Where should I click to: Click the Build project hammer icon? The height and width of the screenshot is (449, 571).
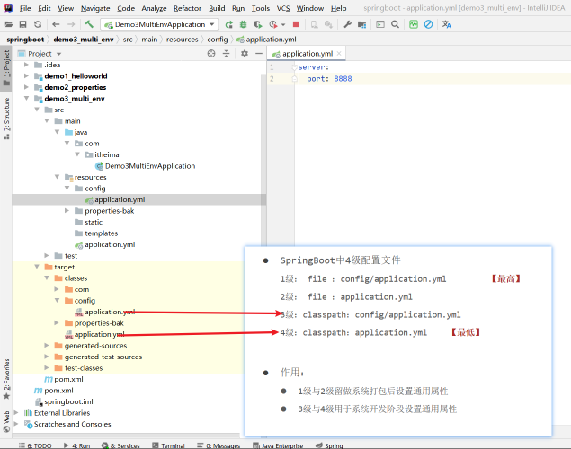pos(89,24)
